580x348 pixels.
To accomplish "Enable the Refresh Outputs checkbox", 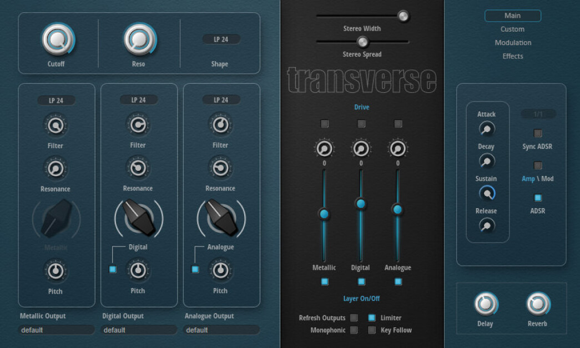I will coord(354,317).
